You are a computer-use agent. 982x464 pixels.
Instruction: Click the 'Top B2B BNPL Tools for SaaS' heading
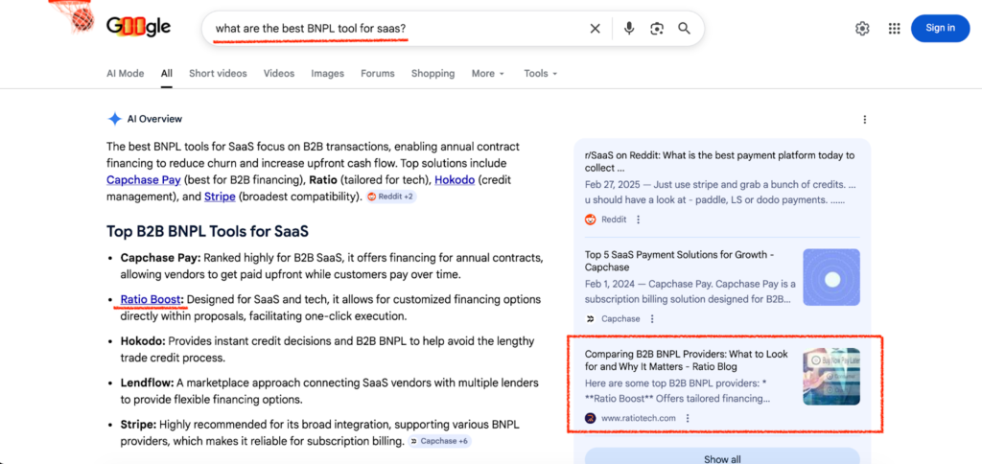coord(207,231)
